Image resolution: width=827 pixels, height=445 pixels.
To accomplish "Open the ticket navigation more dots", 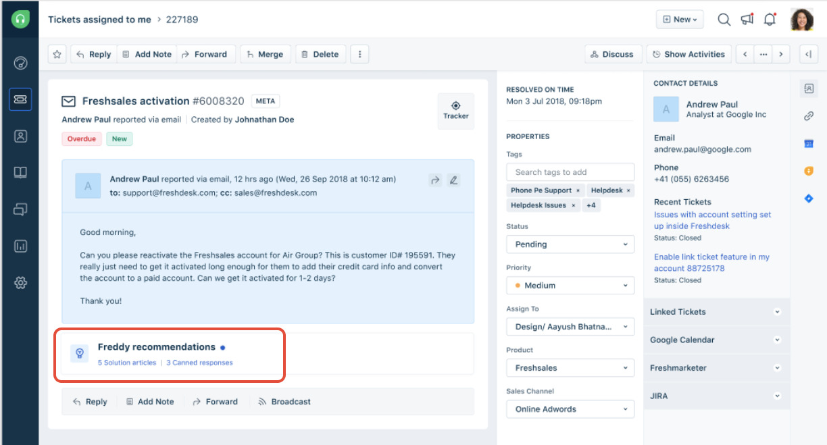I will click(x=763, y=54).
